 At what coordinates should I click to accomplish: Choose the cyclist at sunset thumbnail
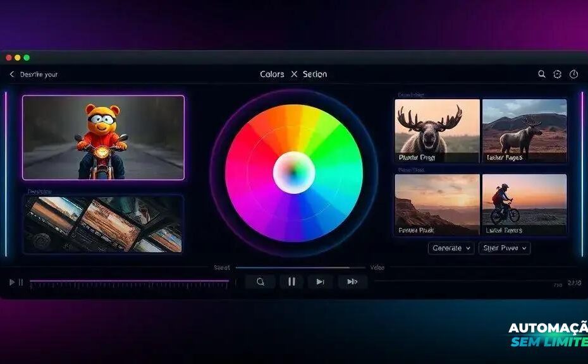pos(524,205)
